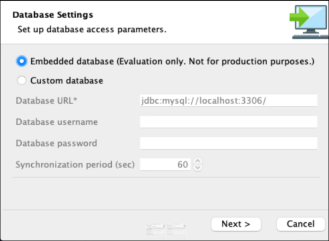Click the 'Database password' label
Image resolution: width=329 pixels, height=241 pixels.
tap(57, 143)
